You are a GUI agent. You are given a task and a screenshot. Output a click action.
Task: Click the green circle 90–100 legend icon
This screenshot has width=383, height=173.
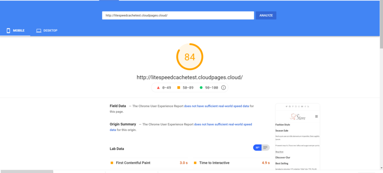[201, 88]
